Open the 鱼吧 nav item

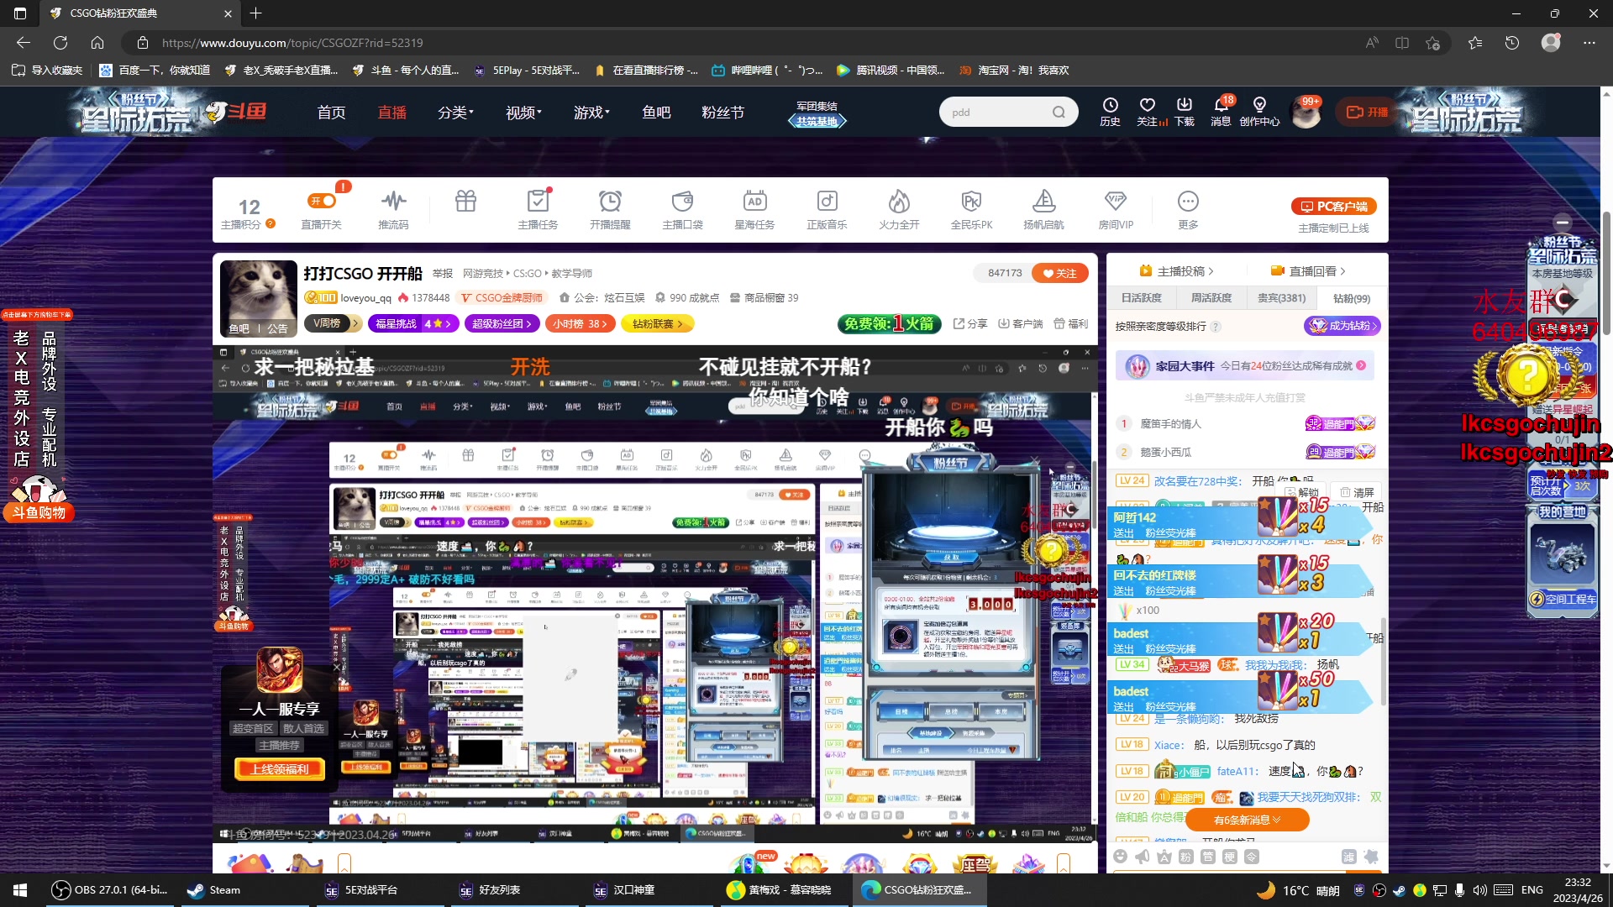pos(656,113)
